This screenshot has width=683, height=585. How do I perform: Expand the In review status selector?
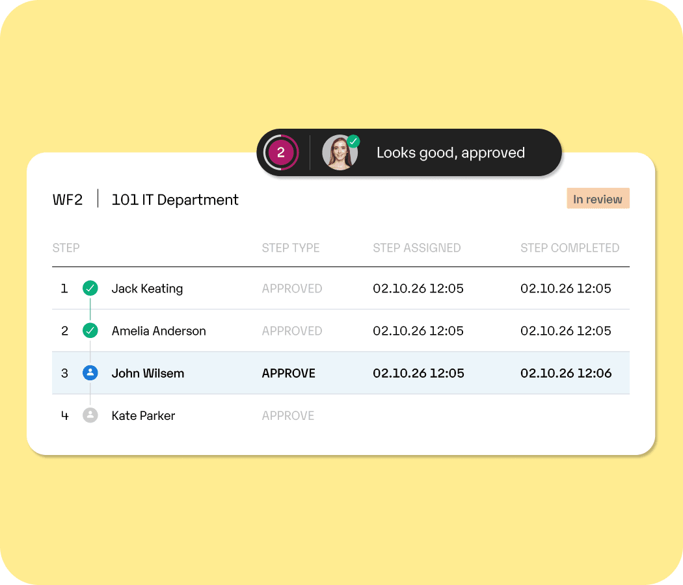[x=598, y=198]
